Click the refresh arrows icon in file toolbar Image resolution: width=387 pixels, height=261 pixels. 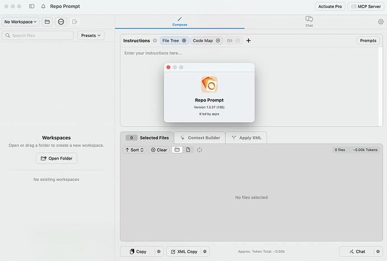click(x=200, y=150)
